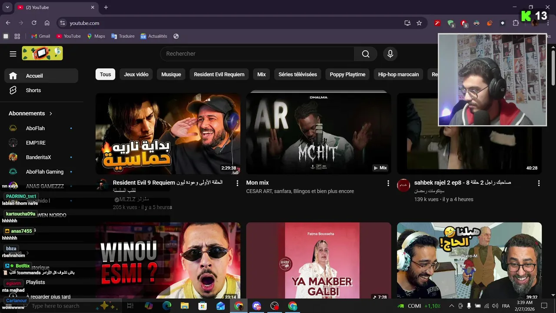Play Resident Evil 9 Requiem thumbnail
556x313 pixels.
pyautogui.click(x=168, y=134)
